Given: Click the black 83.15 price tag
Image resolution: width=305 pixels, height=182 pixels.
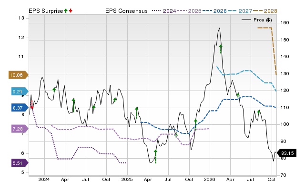Looking at the screenshot, I should [x=286, y=153].
